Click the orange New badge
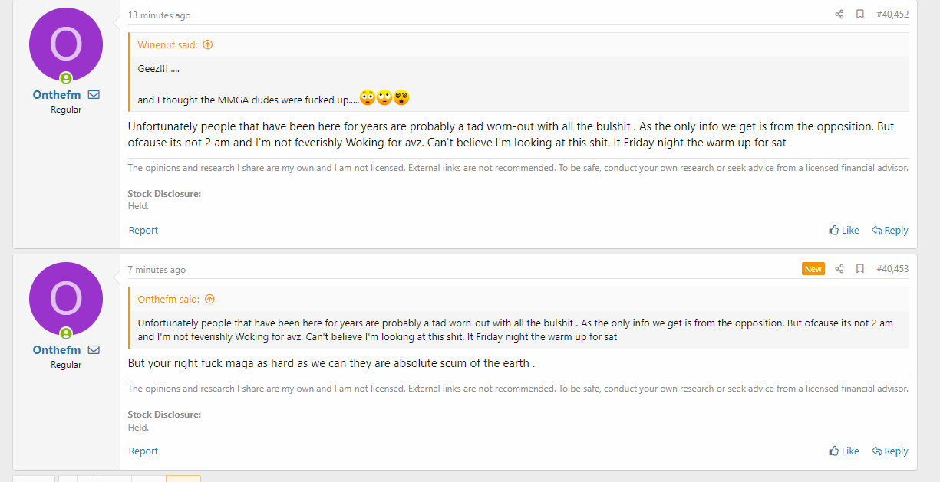Viewport: 940px width, 482px height. click(x=813, y=269)
